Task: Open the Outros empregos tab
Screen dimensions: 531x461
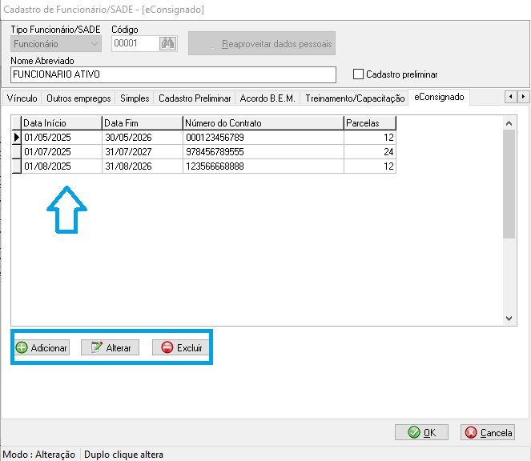Action: (x=79, y=98)
